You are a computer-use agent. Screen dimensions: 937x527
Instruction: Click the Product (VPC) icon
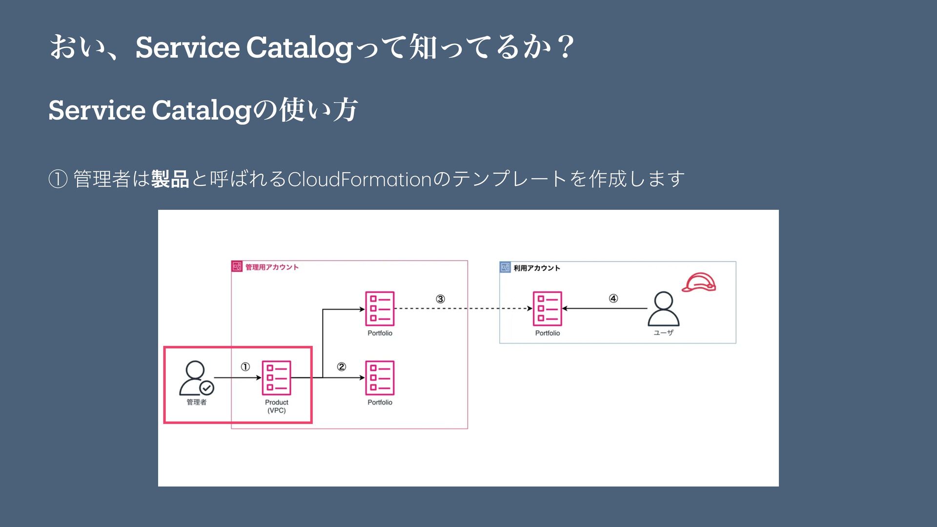277,377
